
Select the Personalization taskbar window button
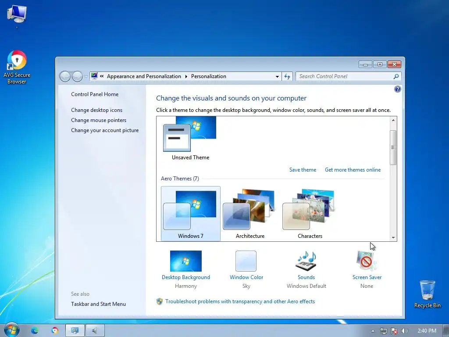coord(75,330)
